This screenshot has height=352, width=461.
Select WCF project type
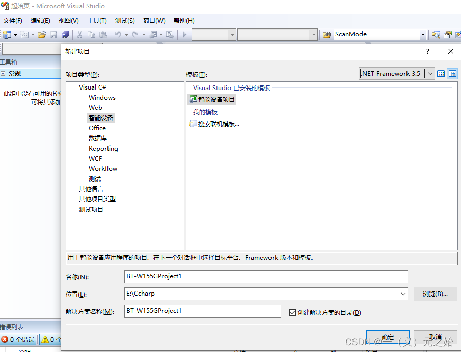click(95, 159)
